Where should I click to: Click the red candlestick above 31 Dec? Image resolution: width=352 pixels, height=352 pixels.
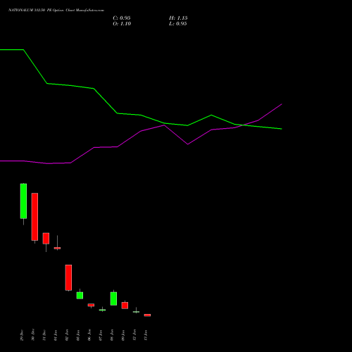(46, 239)
